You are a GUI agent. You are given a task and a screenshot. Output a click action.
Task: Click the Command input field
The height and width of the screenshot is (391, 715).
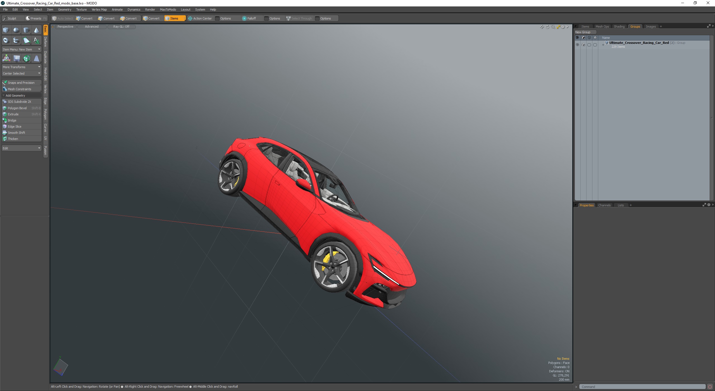click(642, 387)
